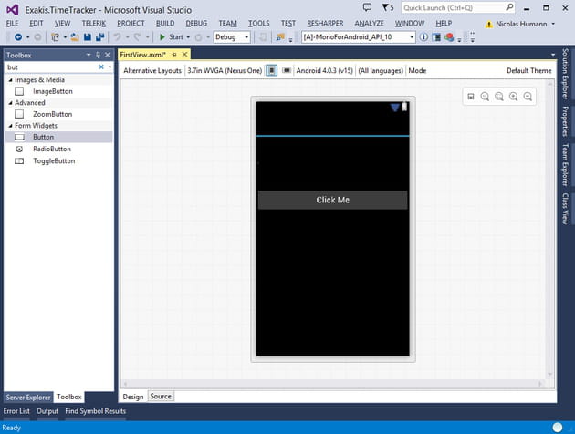Click the designer zoom-in magnifier icon
Viewport: 575px width, 434px height.
point(513,97)
